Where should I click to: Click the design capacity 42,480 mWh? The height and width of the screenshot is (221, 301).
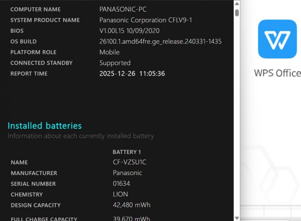coord(132,205)
